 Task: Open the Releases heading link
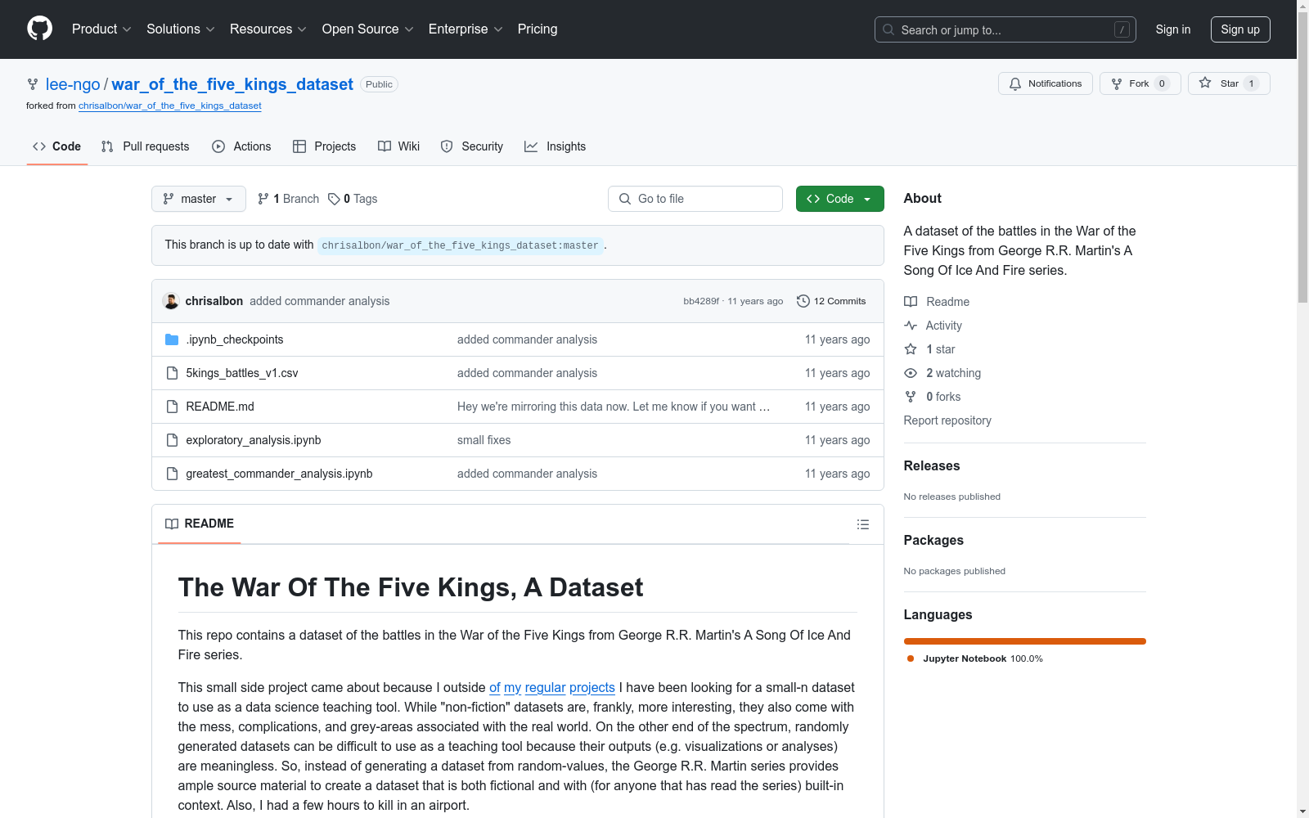(x=932, y=466)
